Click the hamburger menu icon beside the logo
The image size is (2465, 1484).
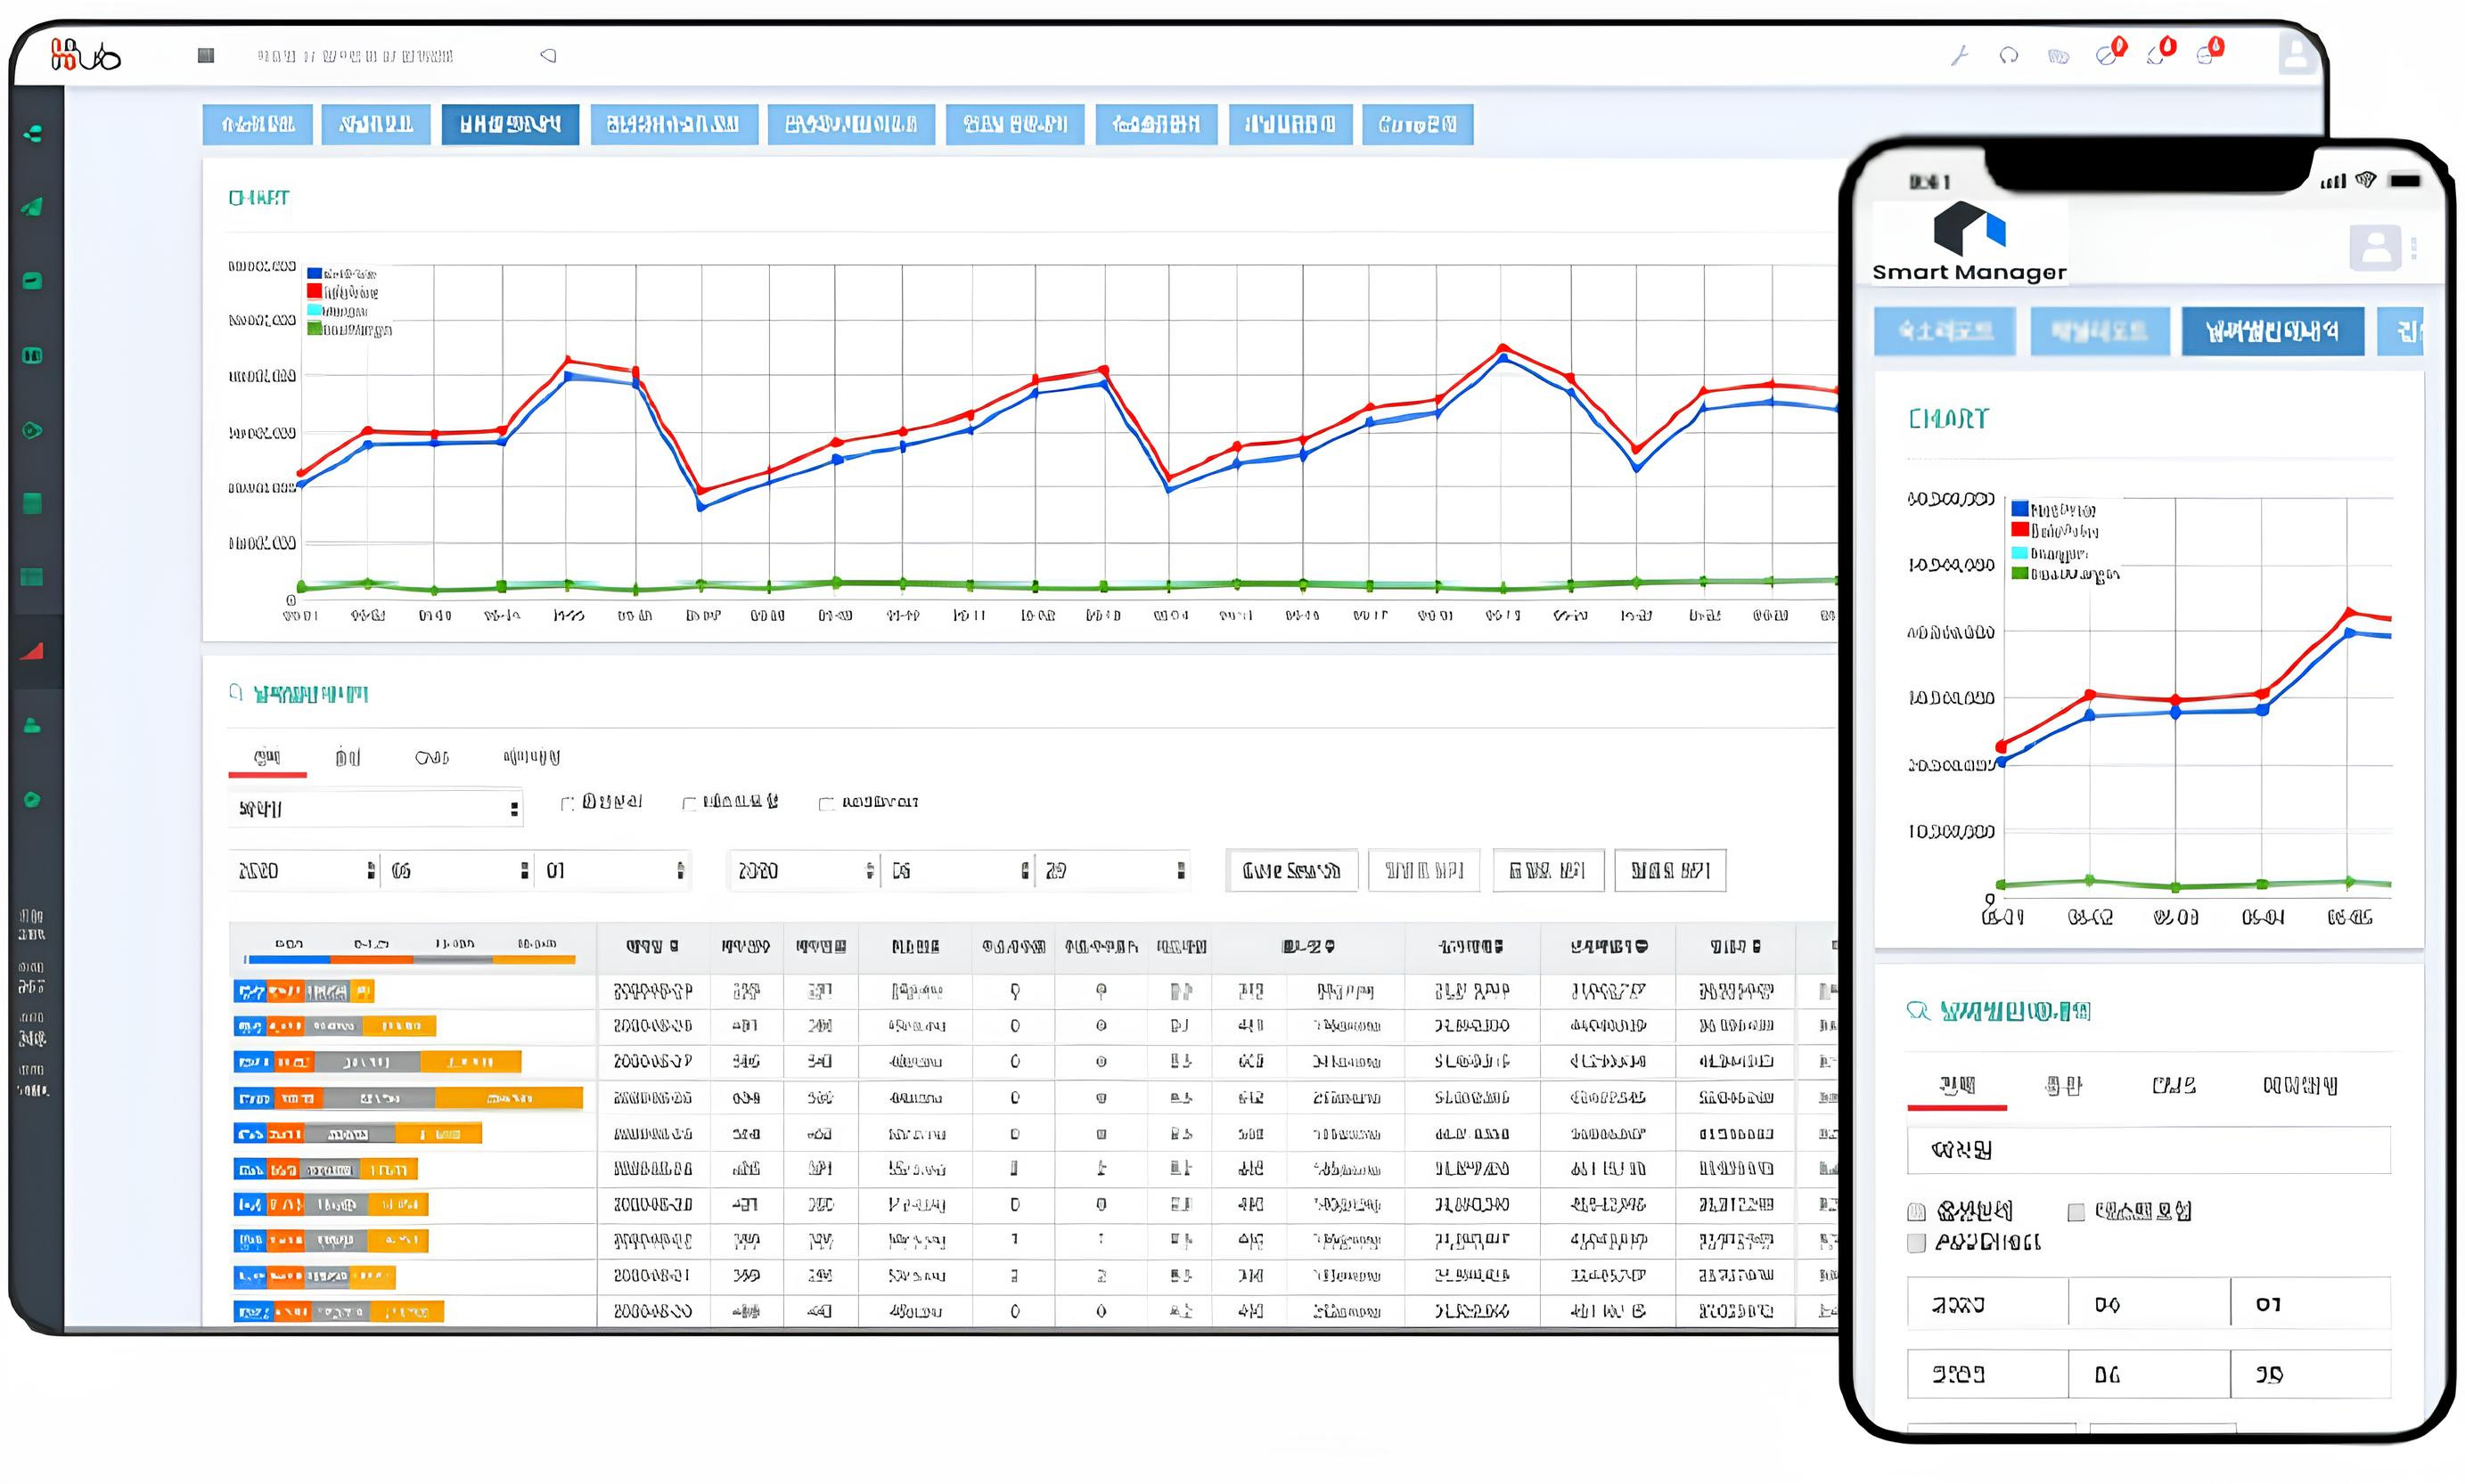coord(206,56)
